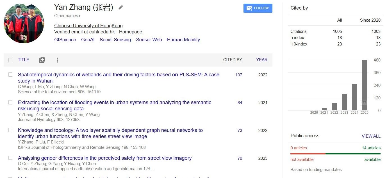Open the three-dot more options menu

click(x=57, y=60)
